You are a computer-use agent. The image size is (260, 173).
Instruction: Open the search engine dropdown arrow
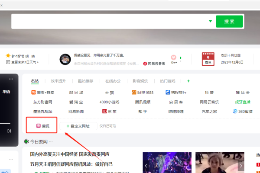(x=210, y=21)
